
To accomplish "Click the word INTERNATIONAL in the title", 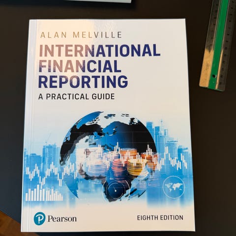I will [99, 51].
